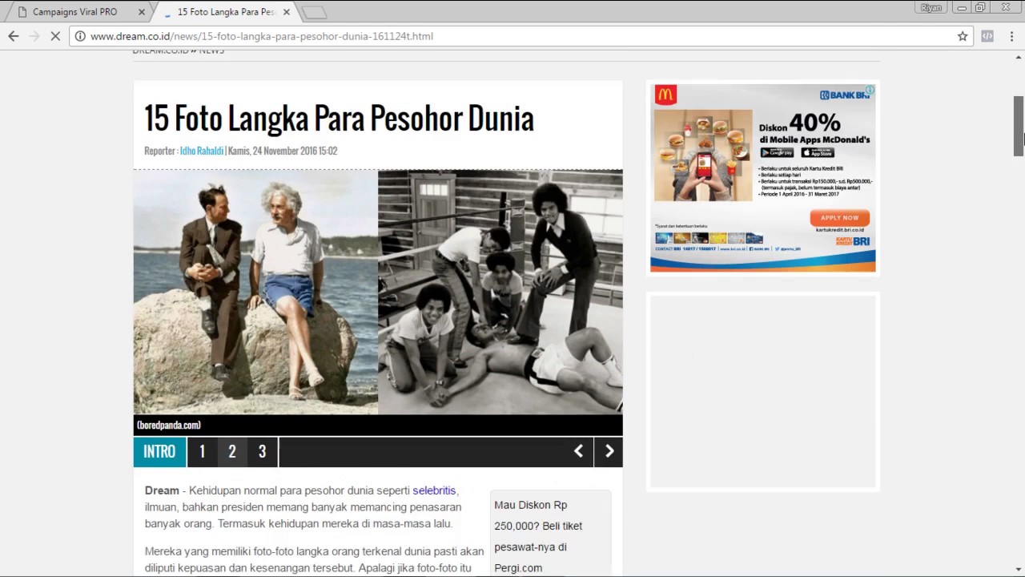Screen dimensions: 1025x577
Task: Click the date Kamis, 24 November 2016 15:02
Action: [283, 151]
